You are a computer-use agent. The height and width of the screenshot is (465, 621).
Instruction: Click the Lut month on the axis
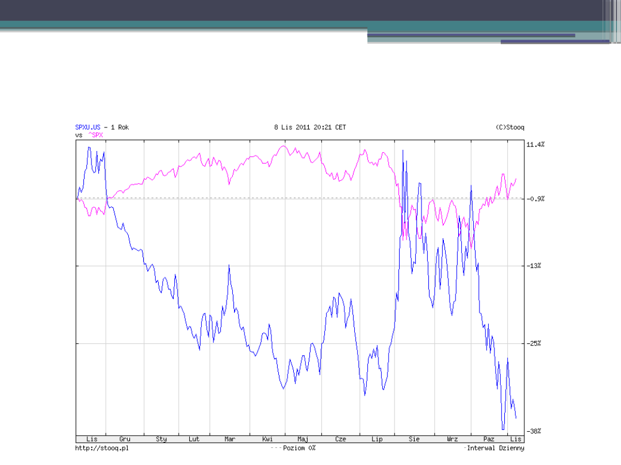click(194, 439)
